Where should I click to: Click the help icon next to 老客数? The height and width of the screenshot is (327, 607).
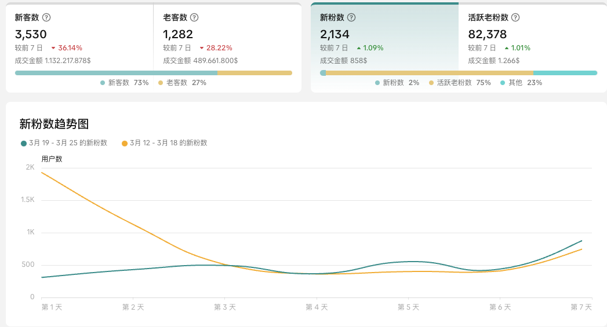tap(194, 17)
